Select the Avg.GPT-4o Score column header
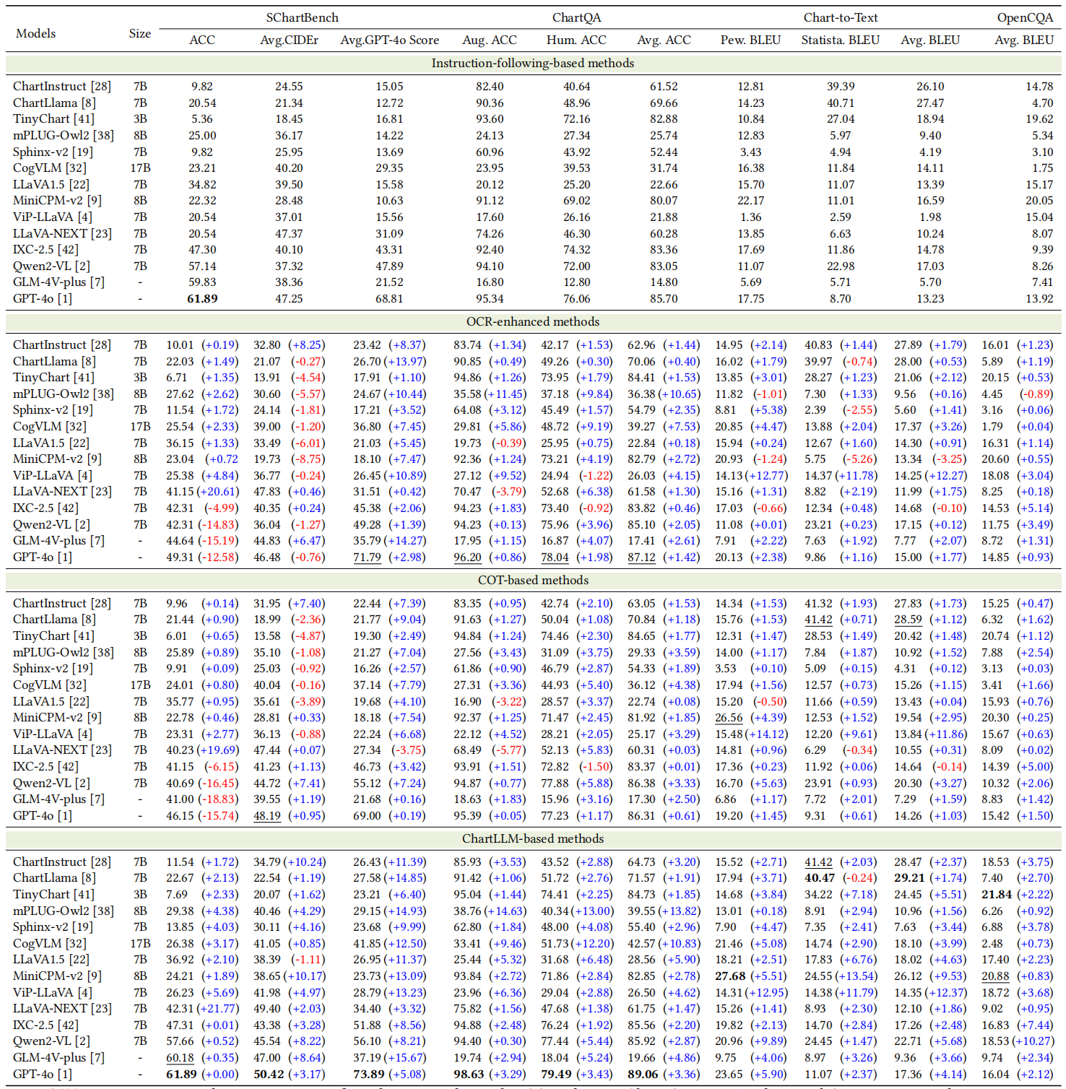The image size is (1066, 1089). click(391, 40)
